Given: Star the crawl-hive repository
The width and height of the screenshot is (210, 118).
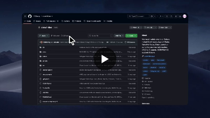Looking at the screenshot, I should click(x=163, y=28).
